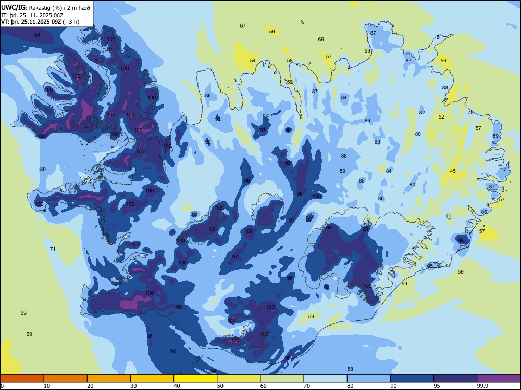Click the humidity value 58 on the map

coord(290,61)
